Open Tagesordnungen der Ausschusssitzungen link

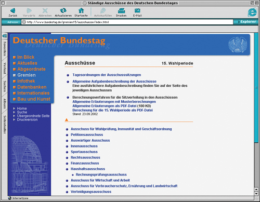107,75
